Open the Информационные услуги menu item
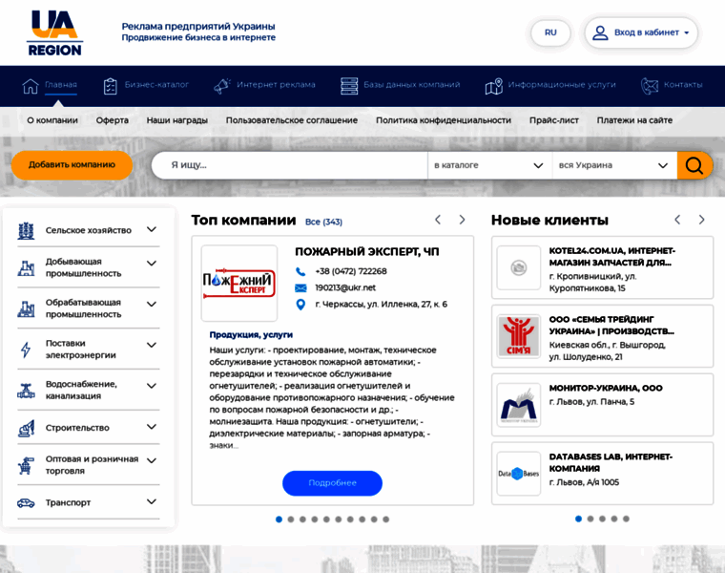The height and width of the screenshot is (573, 725). (562, 85)
